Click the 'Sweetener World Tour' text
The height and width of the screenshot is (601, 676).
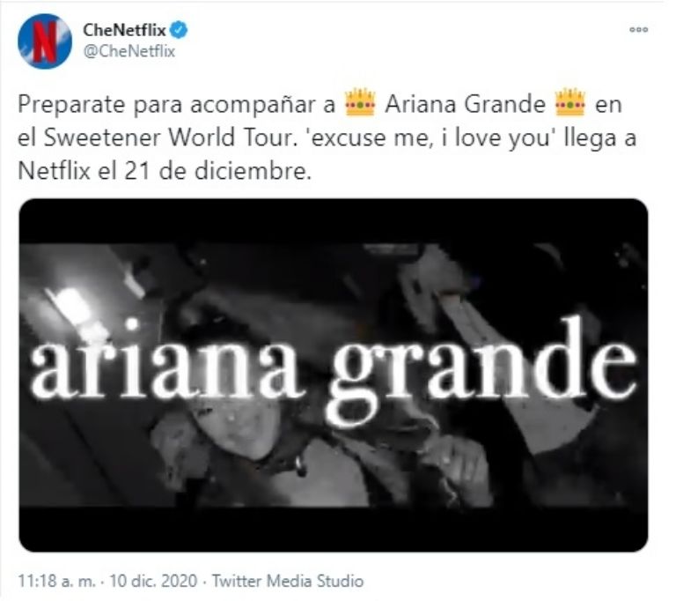tap(168, 137)
